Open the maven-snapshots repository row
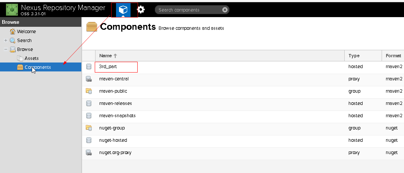Image resolution: width=404 pixels, height=173 pixels. (x=243, y=116)
